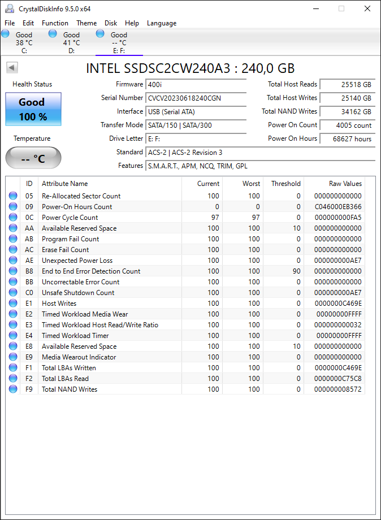Image resolution: width=381 pixels, height=520 pixels.
Task: Click status orb for Re-Allocated Sector Count
Action: click(x=13, y=196)
